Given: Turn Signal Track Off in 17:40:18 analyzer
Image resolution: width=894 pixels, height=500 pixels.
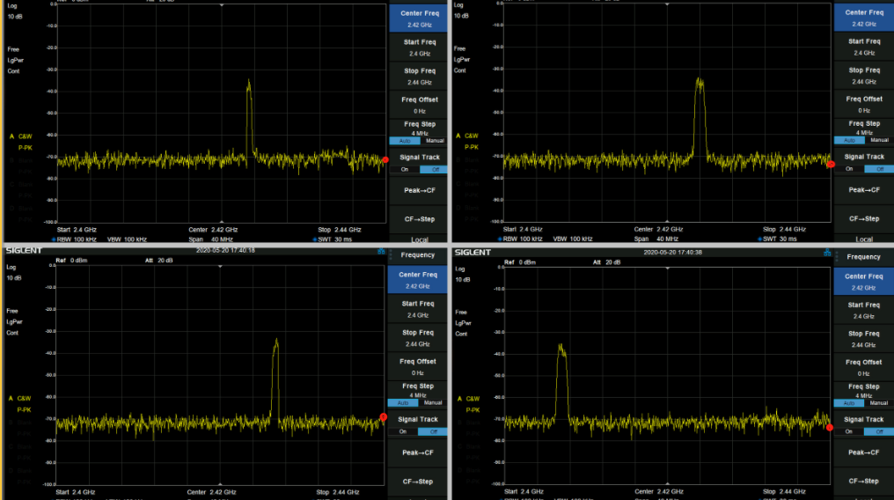Looking at the screenshot, I should pos(433,431).
